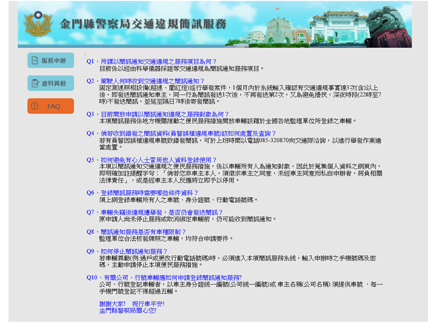Click the closing text 謝謝大家! 祝行車平安!
433x324 pixels.
click(x=132, y=304)
